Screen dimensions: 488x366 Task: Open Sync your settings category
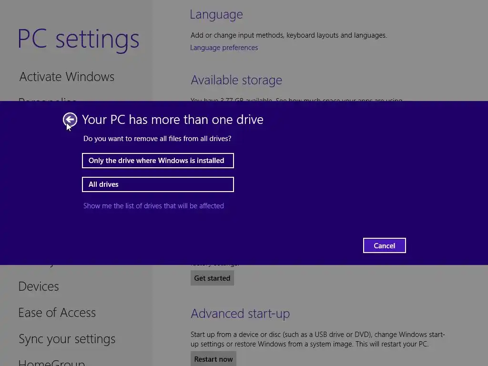[67, 339]
